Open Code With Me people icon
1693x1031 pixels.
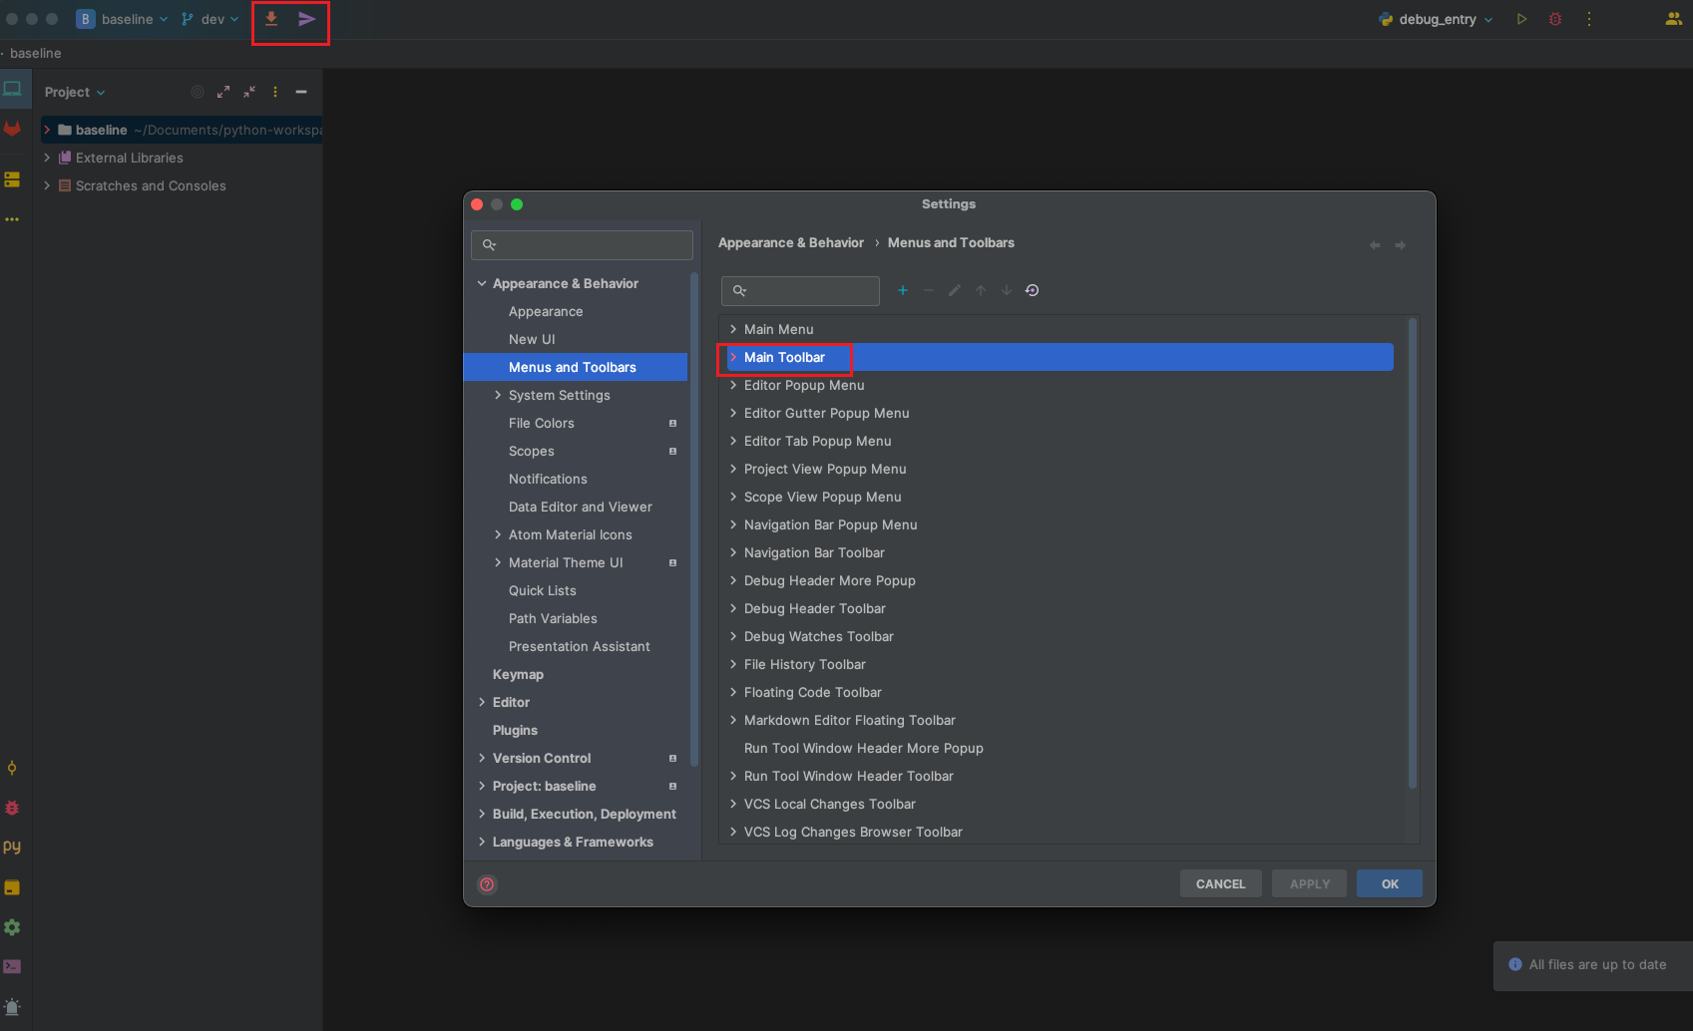coord(1673,19)
